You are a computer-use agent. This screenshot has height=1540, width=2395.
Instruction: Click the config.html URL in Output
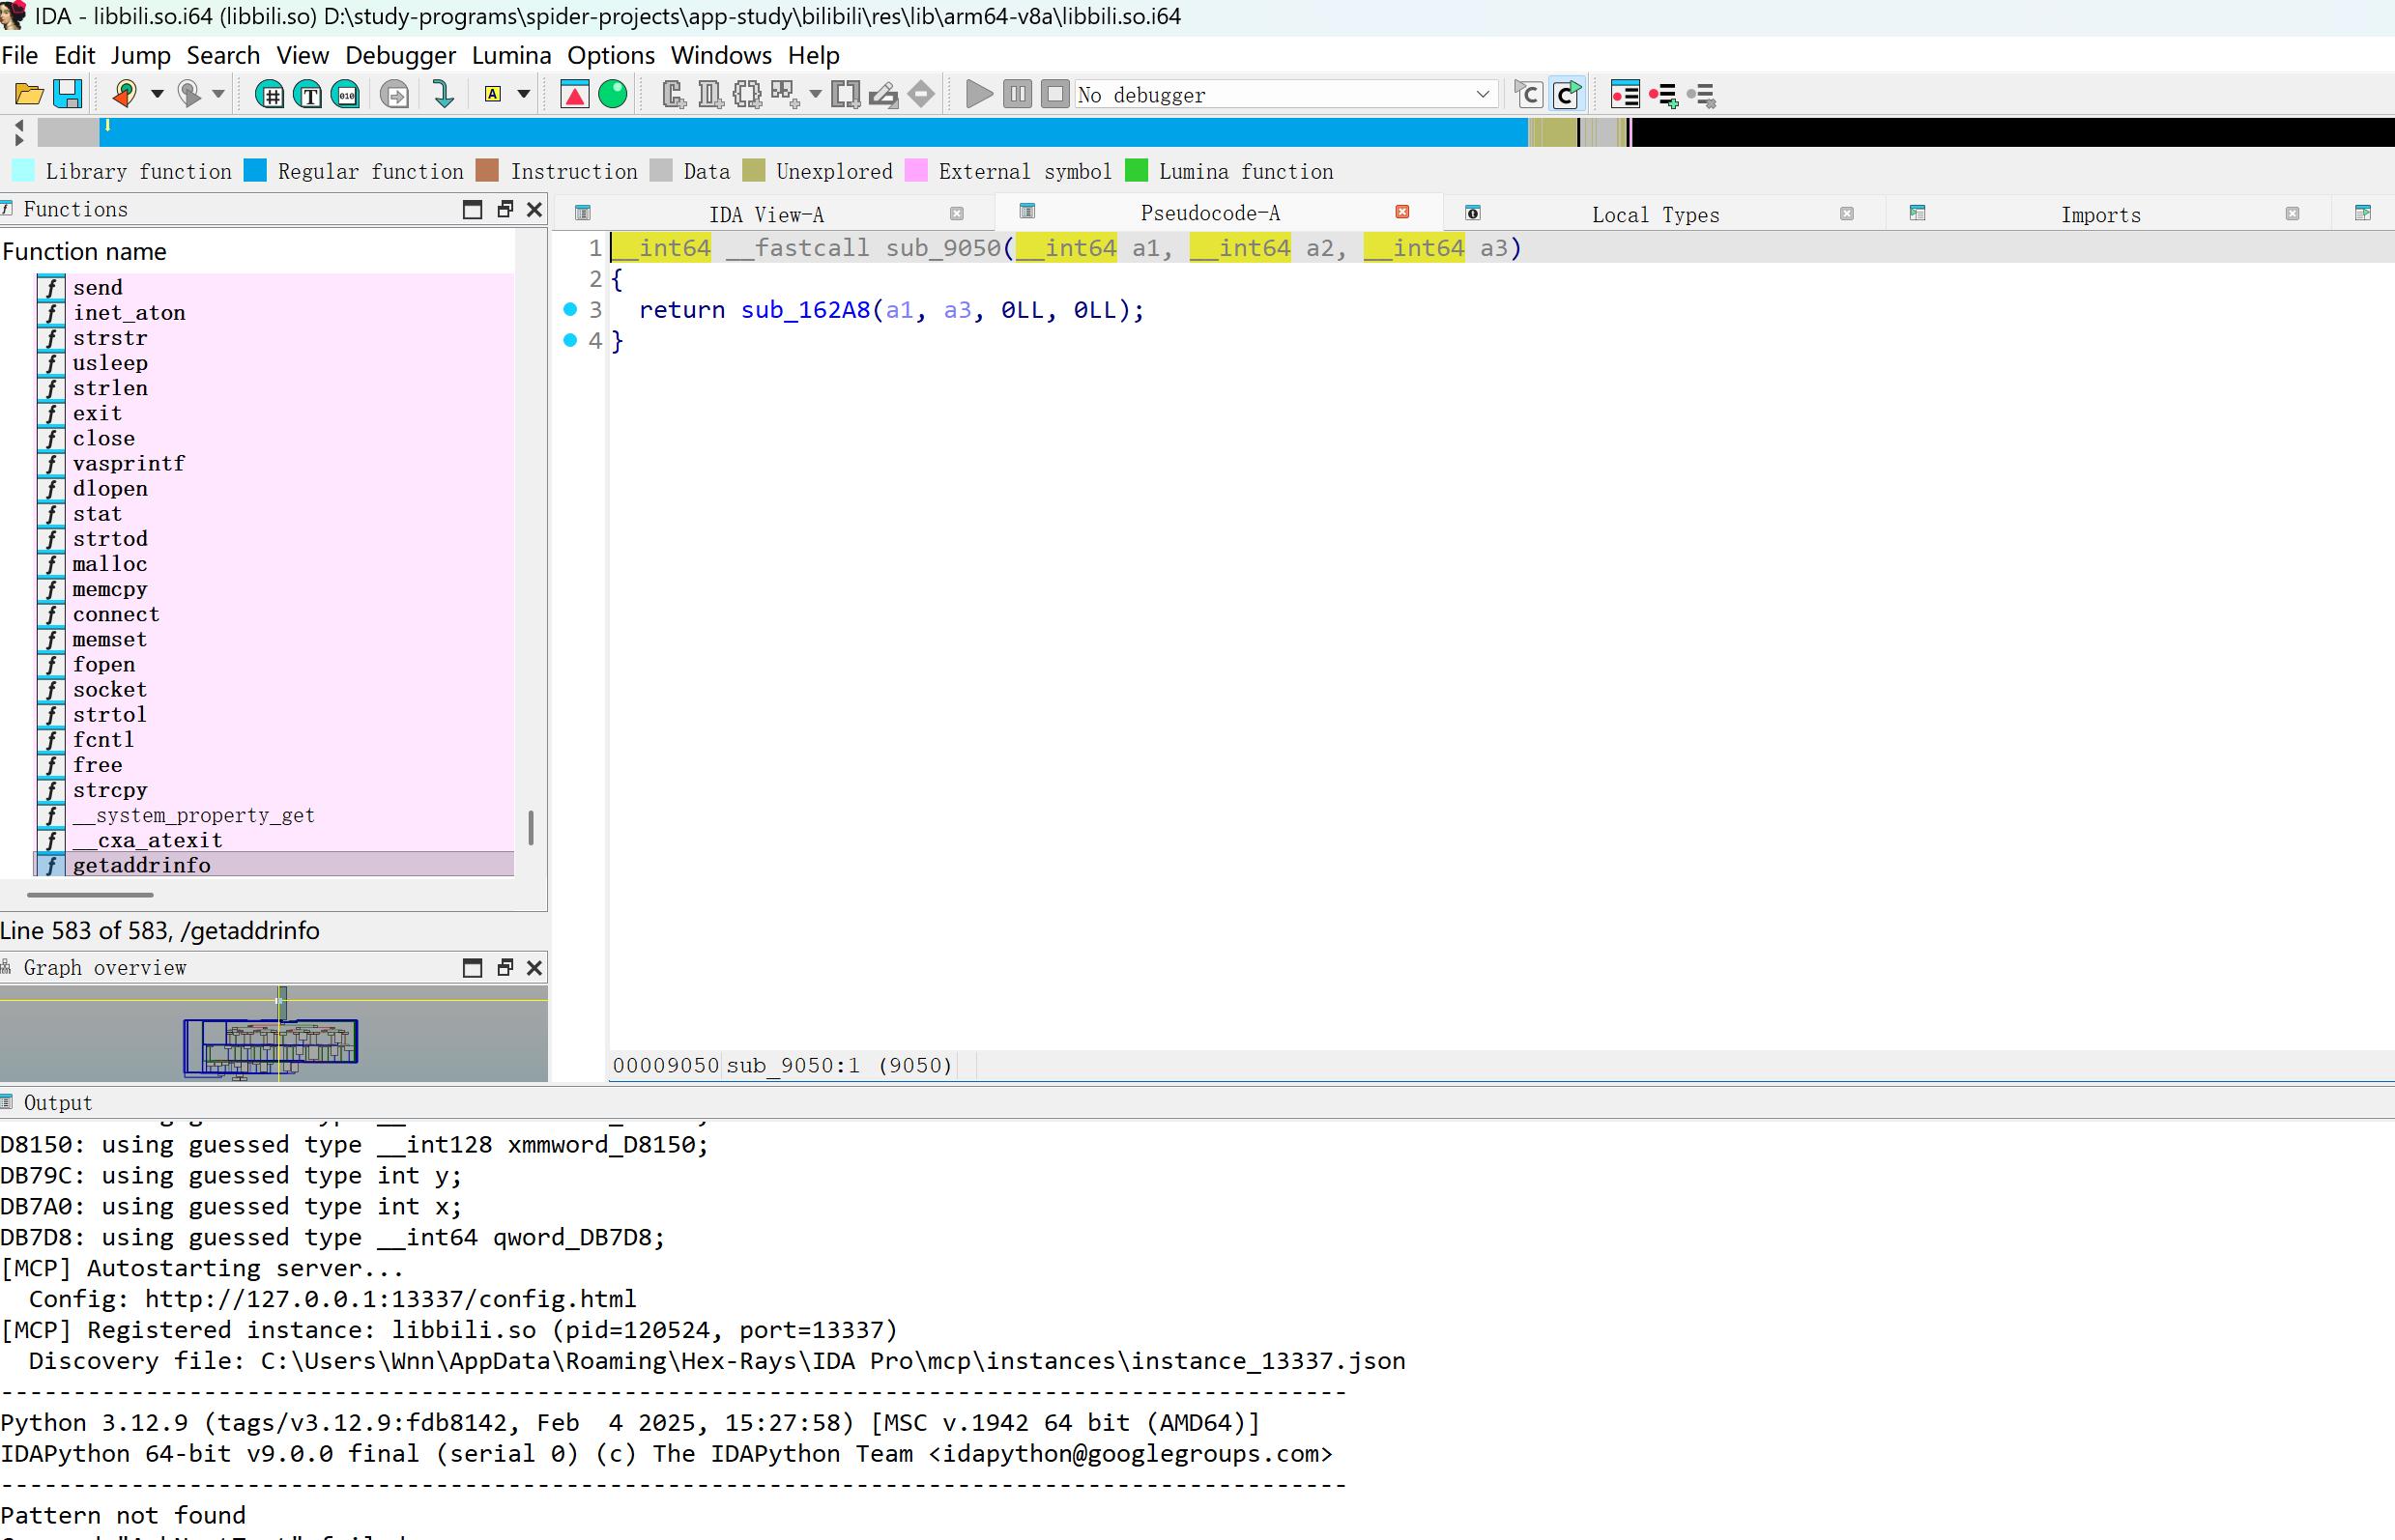tap(390, 1299)
